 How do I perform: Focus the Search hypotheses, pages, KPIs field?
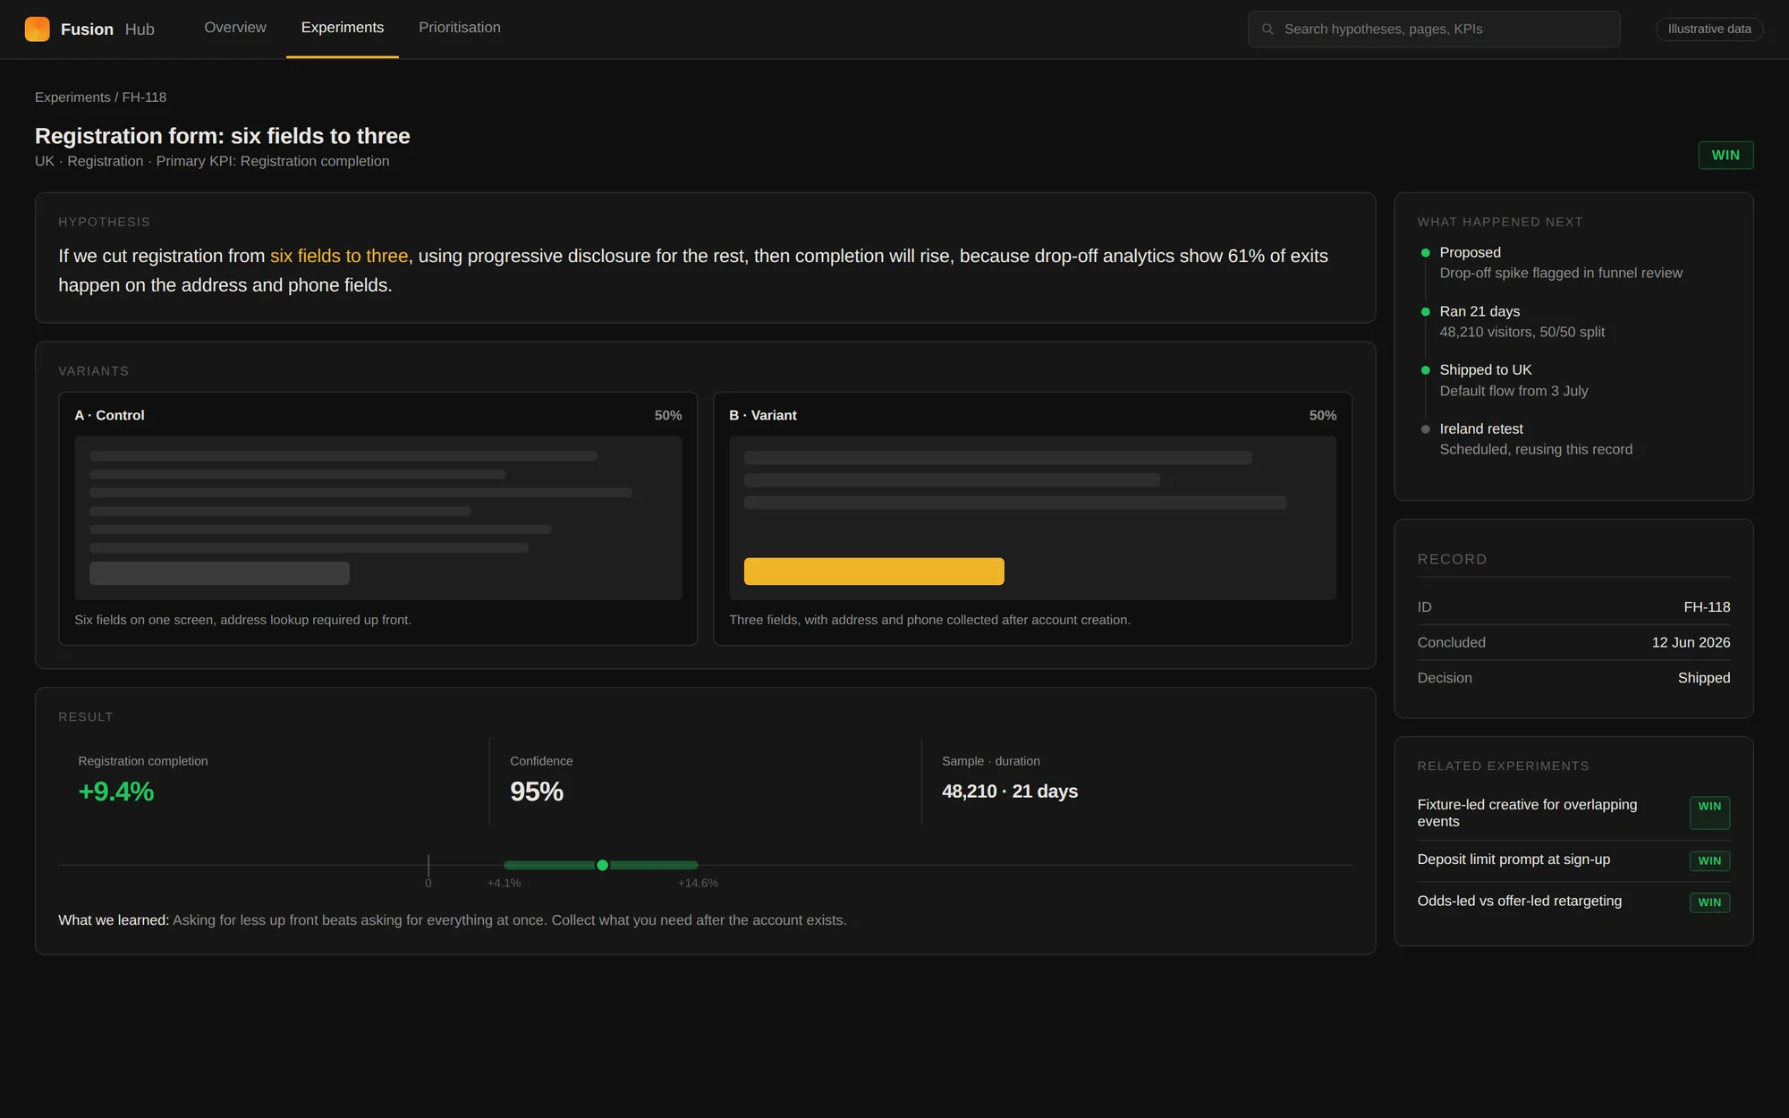click(1434, 30)
